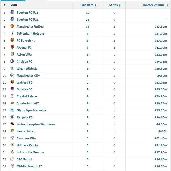Open the Leeds United club link
This screenshot has height=171, width=171.
tap(26, 131)
